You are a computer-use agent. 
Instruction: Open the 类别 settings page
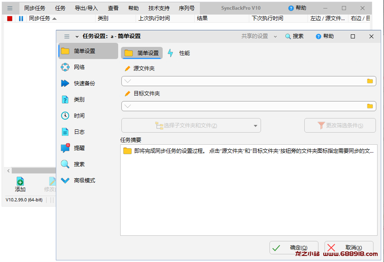(x=88, y=99)
